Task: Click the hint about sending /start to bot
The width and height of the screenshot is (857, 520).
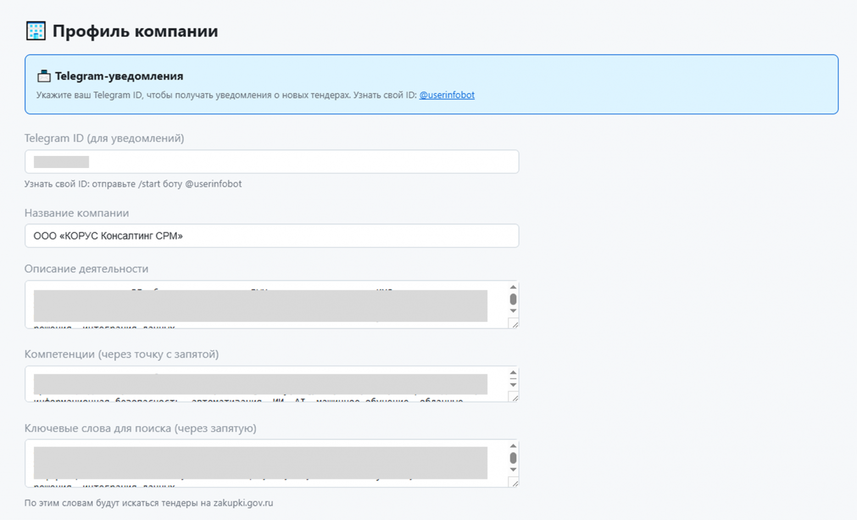Action: pyautogui.click(x=133, y=184)
